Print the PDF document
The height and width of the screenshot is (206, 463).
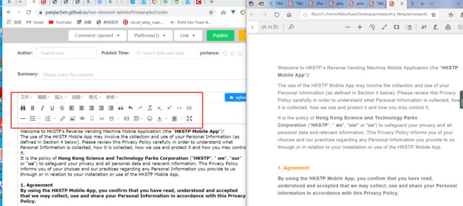coord(448,27)
